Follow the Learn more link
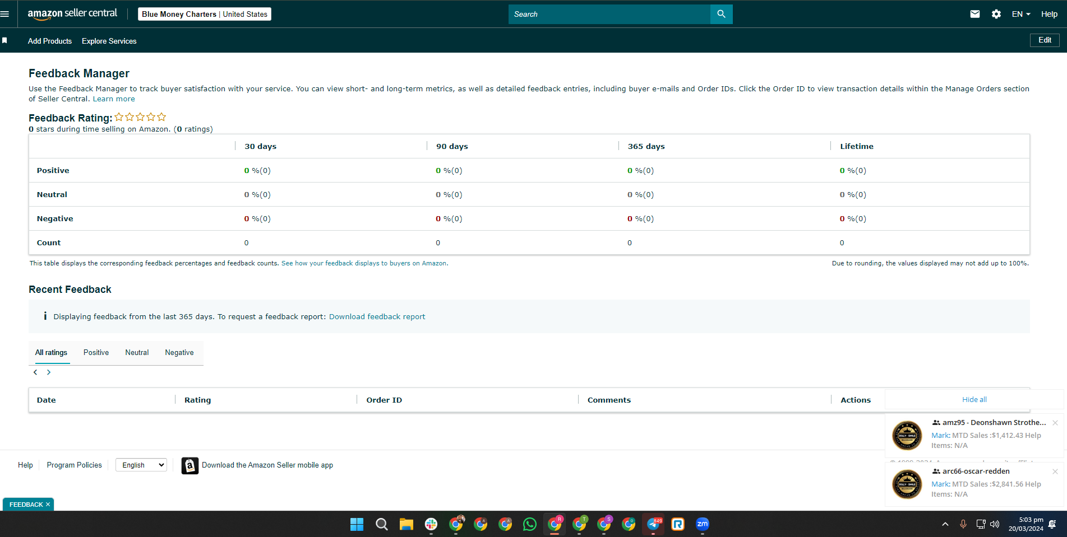The height and width of the screenshot is (537, 1067). 114,99
